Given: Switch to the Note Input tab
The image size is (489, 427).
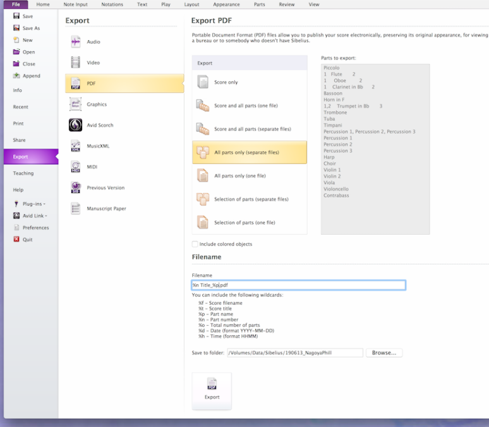Looking at the screenshot, I should (x=75, y=4).
